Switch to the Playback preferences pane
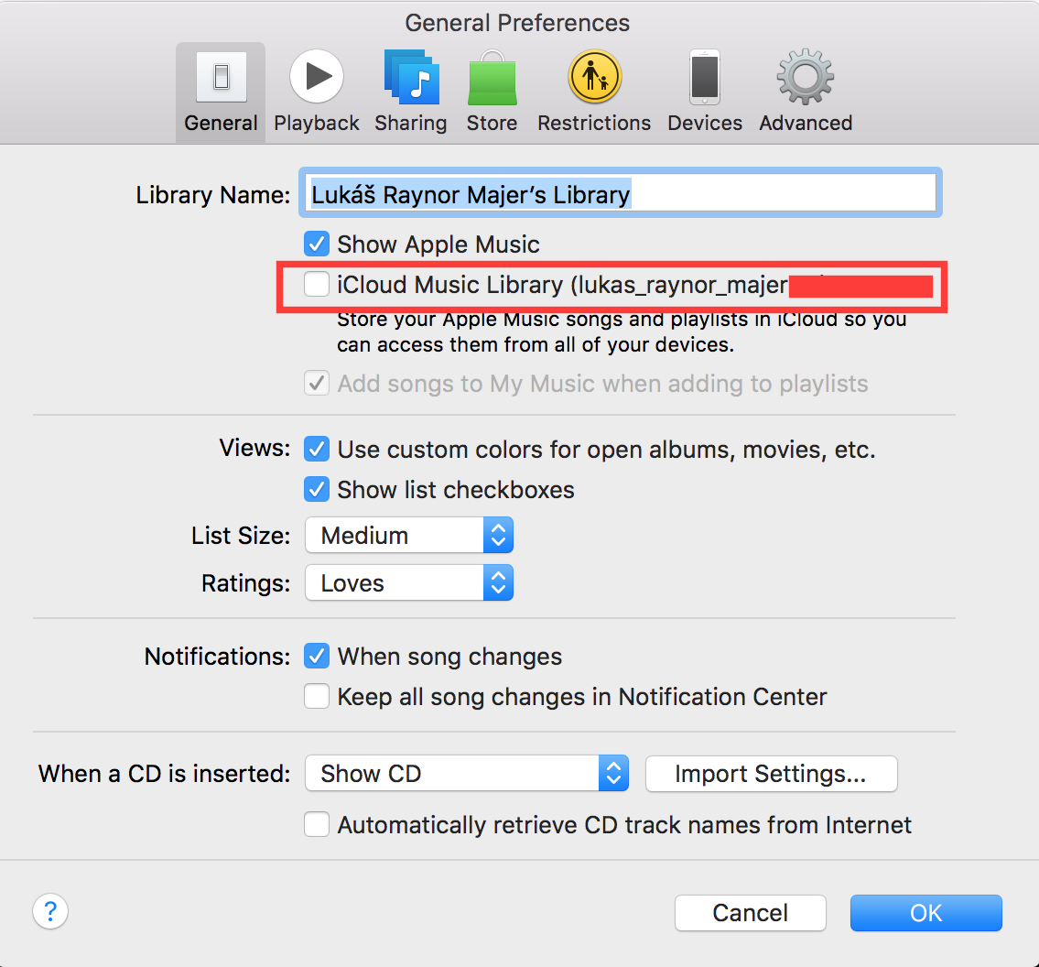Image resolution: width=1039 pixels, height=967 pixels. click(317, 92)
